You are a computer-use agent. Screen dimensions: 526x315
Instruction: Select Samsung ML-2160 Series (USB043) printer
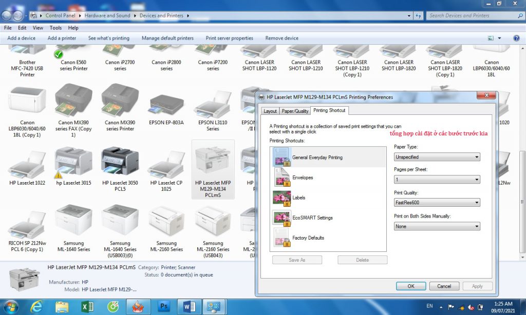coord(213,232)
